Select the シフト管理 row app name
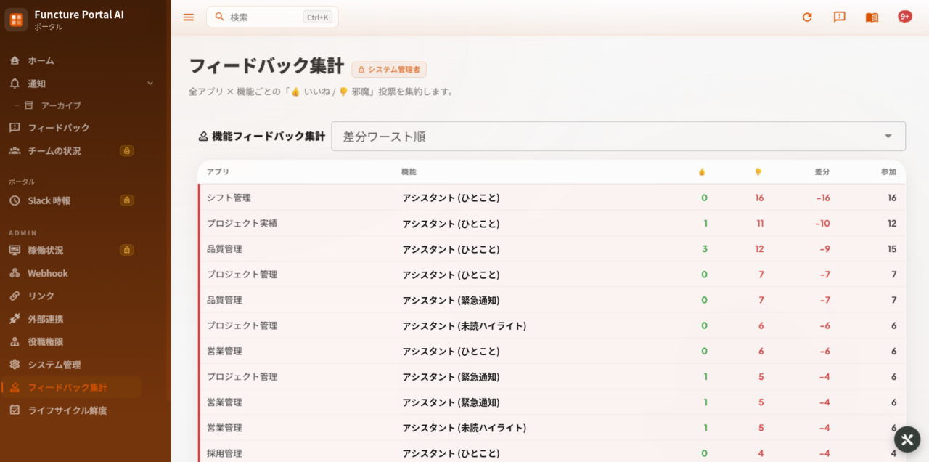The width and height of the screenshot is (929, 462). 229,198
